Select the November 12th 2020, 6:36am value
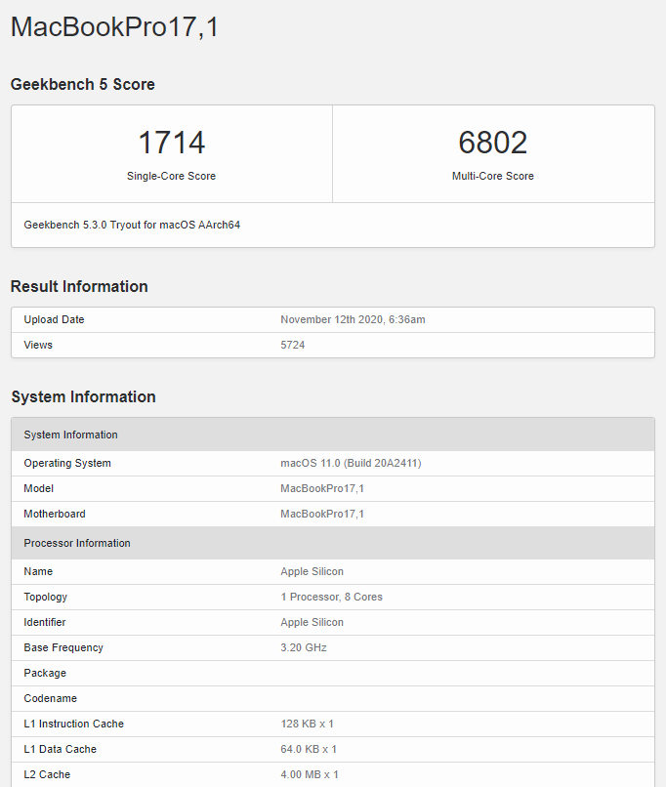 tap(353, 319)
